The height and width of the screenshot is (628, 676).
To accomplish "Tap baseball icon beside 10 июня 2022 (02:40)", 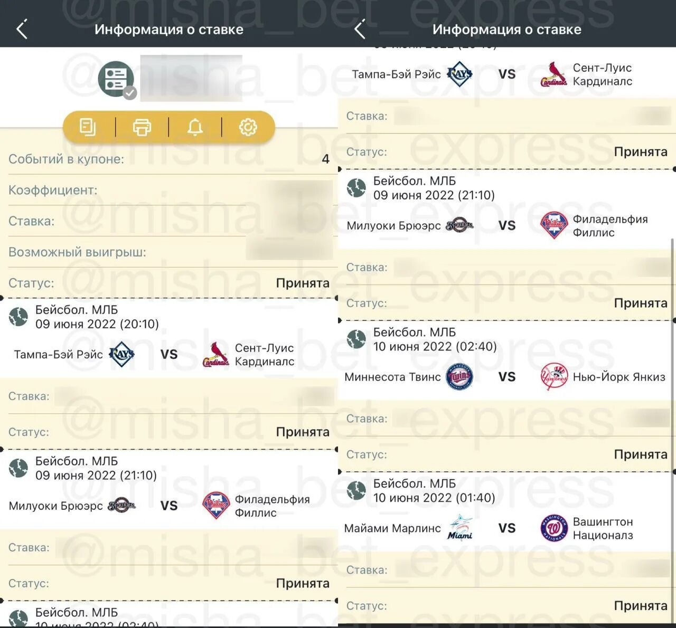I will (356, 339).
